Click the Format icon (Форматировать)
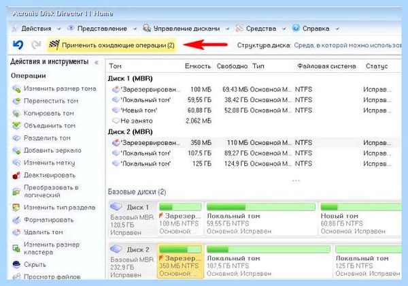This screenshot has width=408, height=286. (16, 220)
